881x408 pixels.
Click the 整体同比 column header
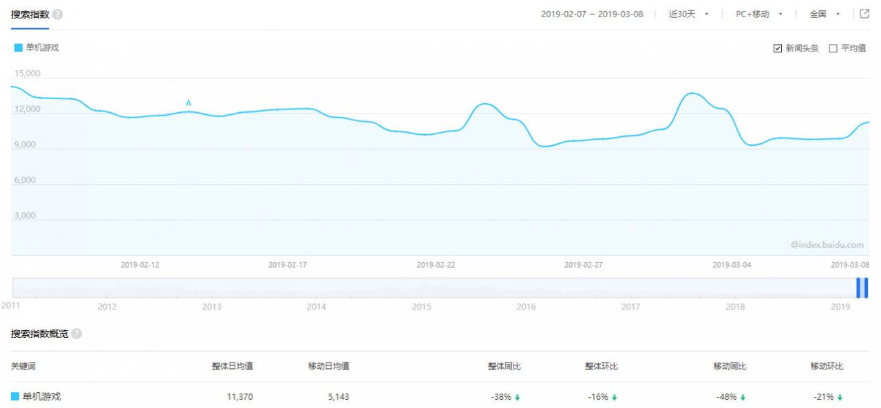pyautogui.click(x=505, y=366)
